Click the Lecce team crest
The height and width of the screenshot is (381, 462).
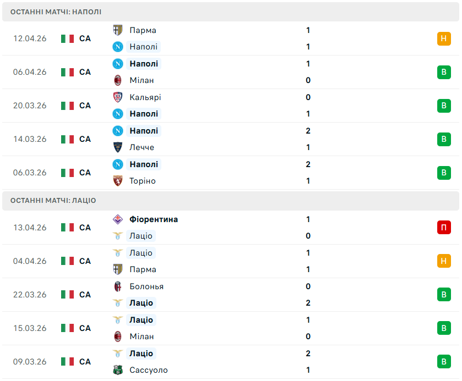[118, 147]
